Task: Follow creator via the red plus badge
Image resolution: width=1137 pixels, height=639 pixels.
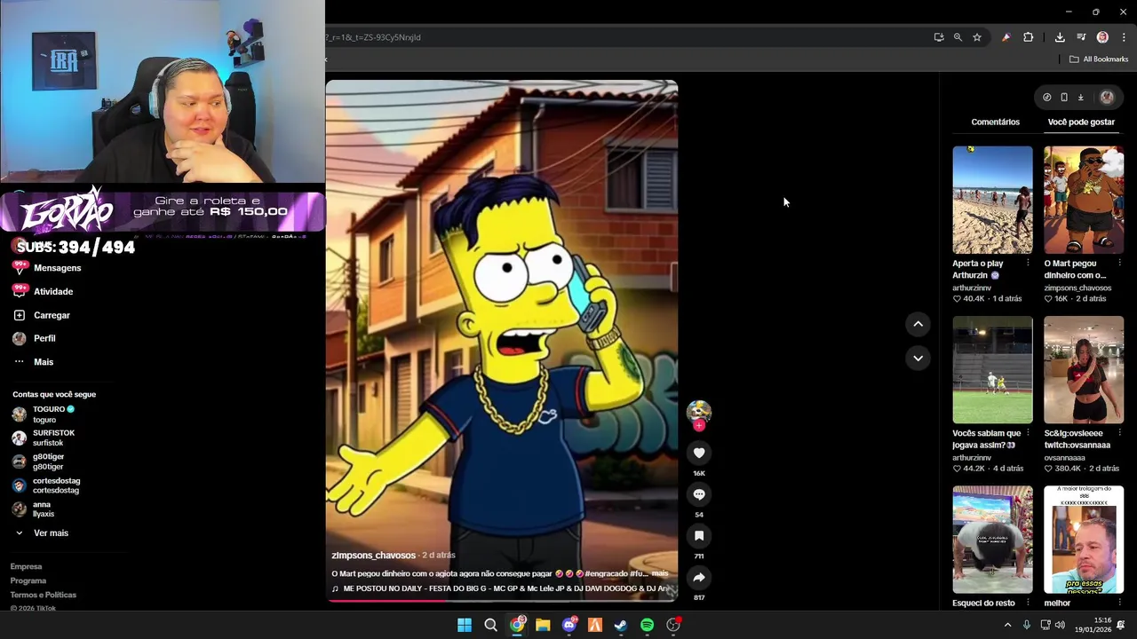Action: point(699,426)
